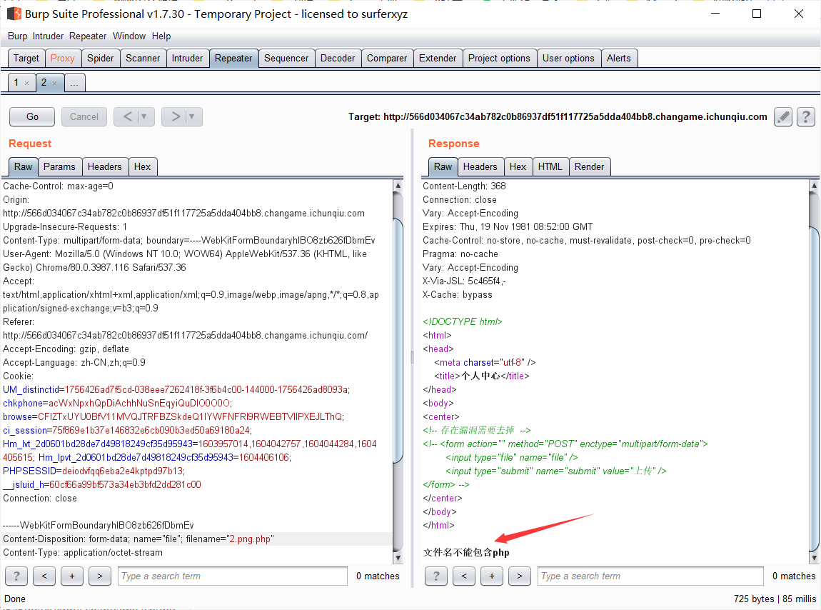Switch to the Sequencer tab

[286, 58]
